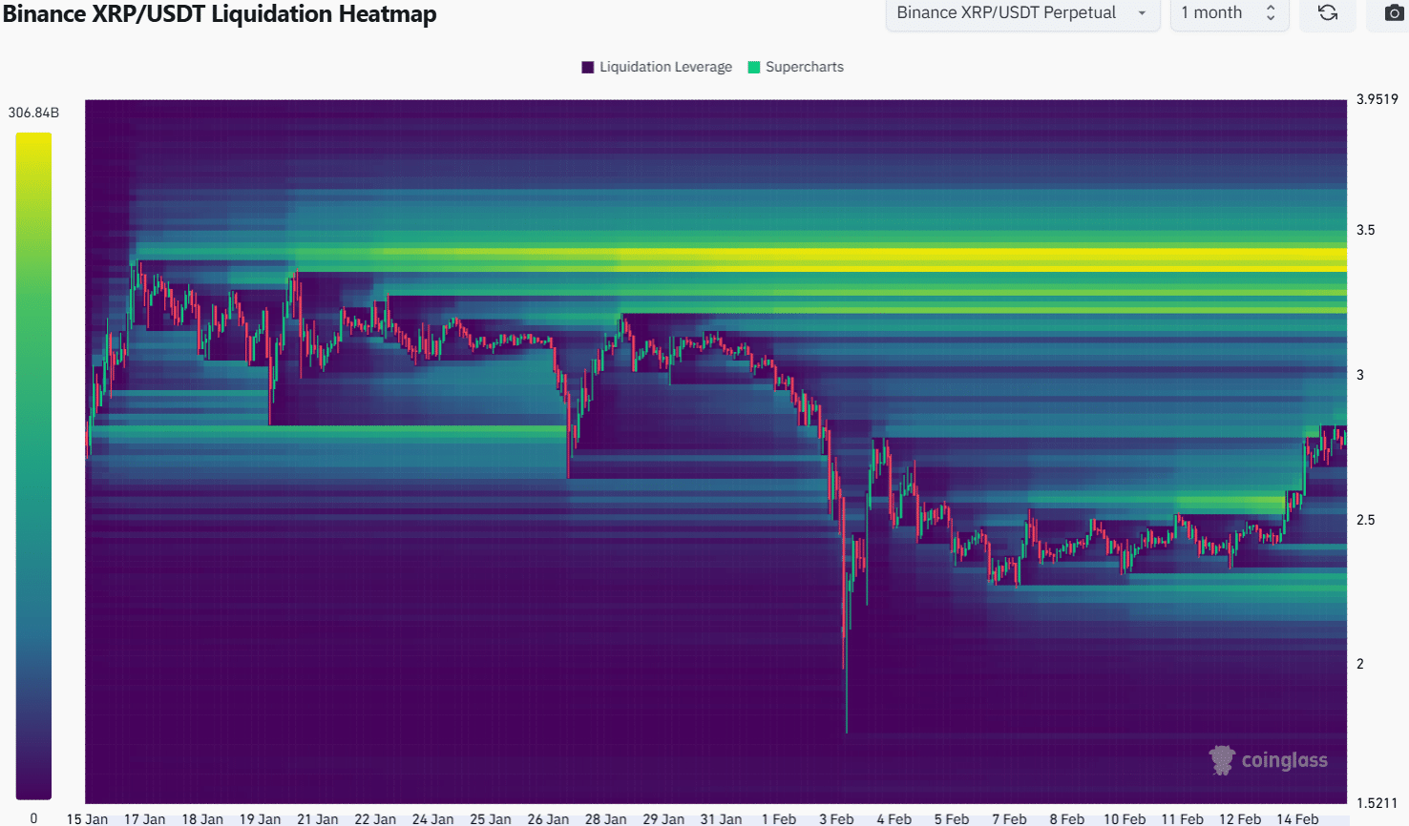Screen dimensions: 1409x826
Task: Click the 21 Jan date label
Action: click(x=317, y=818)
